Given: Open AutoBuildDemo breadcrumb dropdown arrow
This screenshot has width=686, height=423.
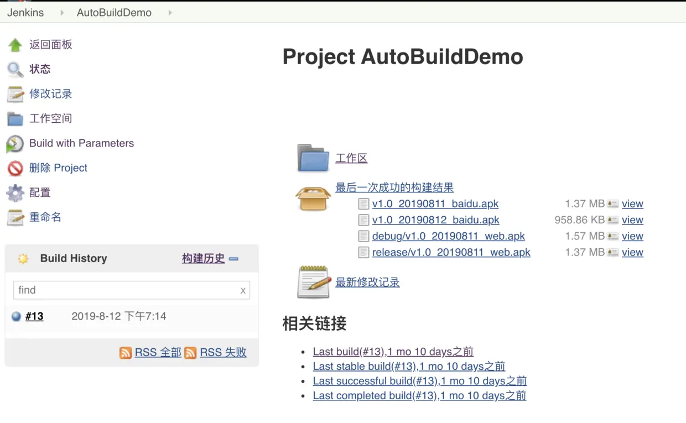Looking at the screenshot, I should (x=170, y=12).
